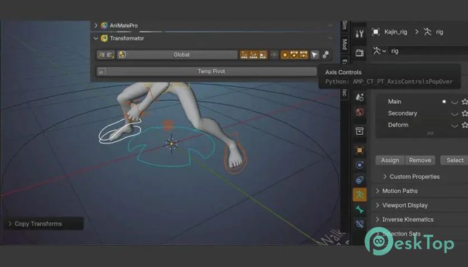Image resolution: width=468 pixels, height=267 pixels.
Task: Open the World properties tab (red globe)
Action: 360,112
